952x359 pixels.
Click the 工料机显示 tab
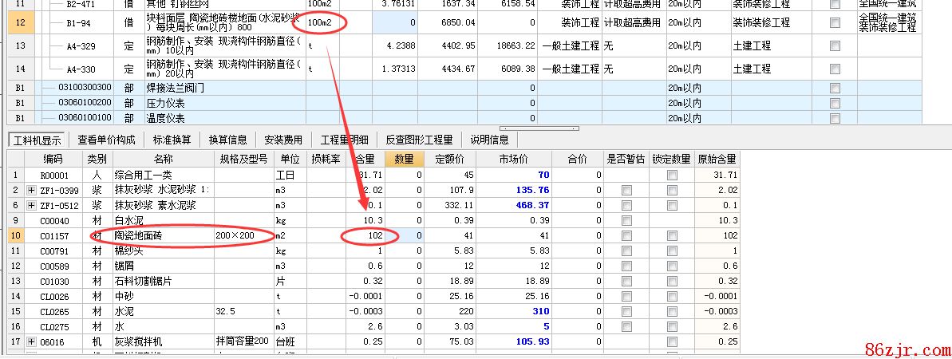point(37,140)
